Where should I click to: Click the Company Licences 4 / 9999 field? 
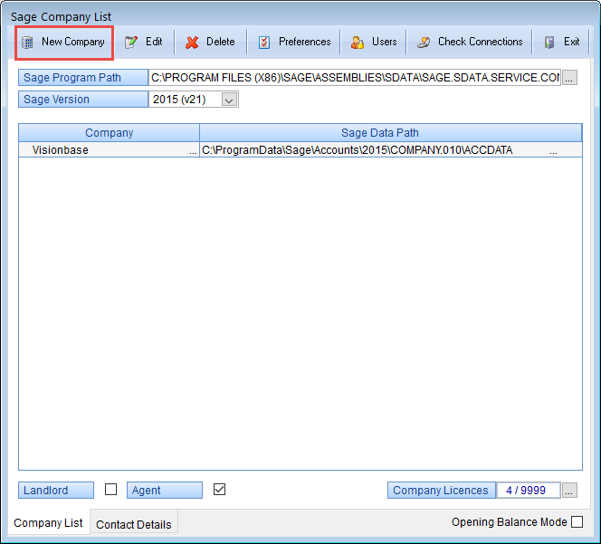pos(529,490)
